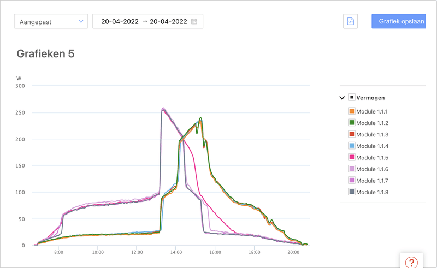The width and height of the screenshot is (437, 268).
Task: Click the red help question mark icon
Action: pos(411,263)
